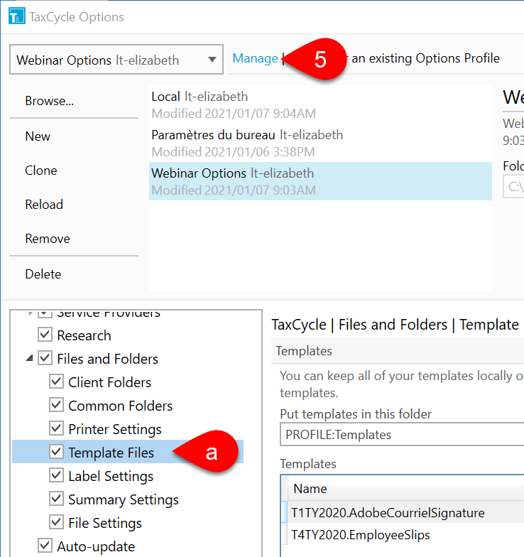Open Research options page
The image size is (524, 557).
coord(84,335)
